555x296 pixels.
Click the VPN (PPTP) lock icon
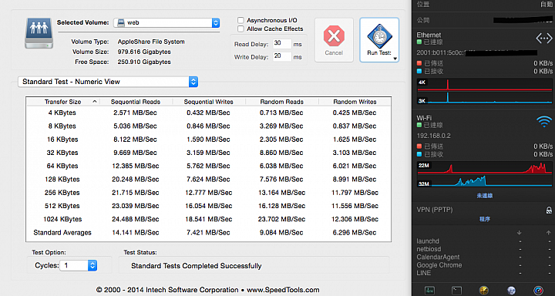(x=549, y=210)
